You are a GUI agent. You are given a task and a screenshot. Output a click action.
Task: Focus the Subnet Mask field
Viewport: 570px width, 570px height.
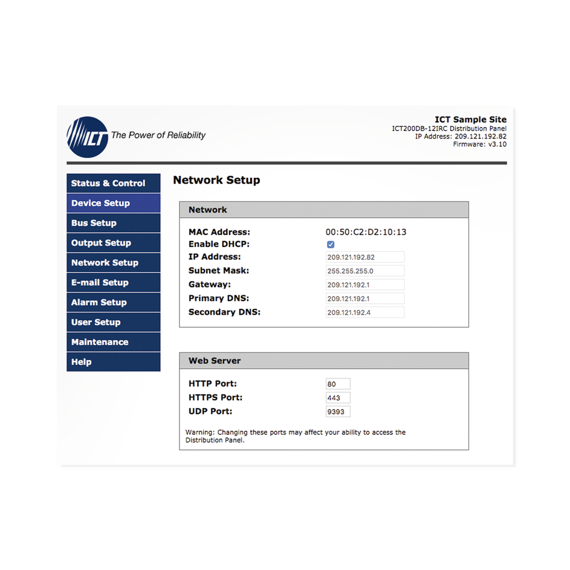(x=365, y=271)
